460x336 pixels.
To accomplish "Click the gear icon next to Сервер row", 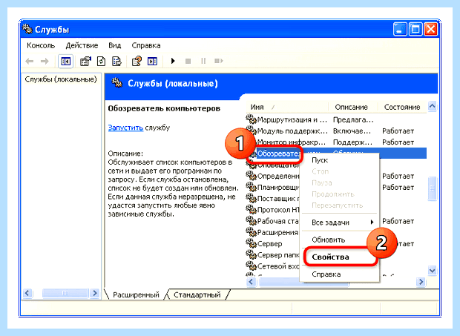I will coord(251,243).
